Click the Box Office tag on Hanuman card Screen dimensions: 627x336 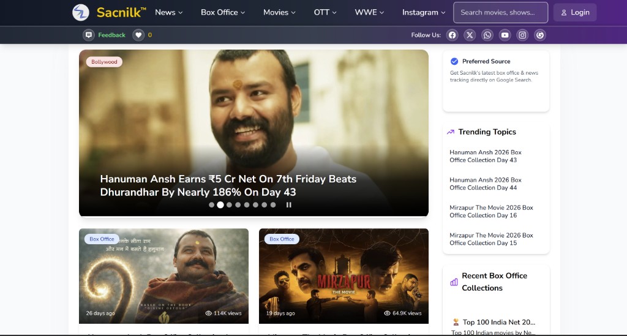coord(102,239)
